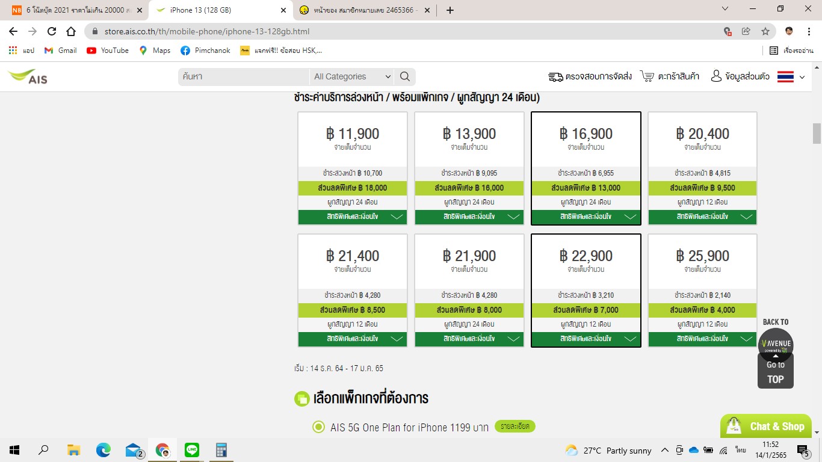Click the Thai flag language icon
Image resolution: width=822 pixels, height=462 pixels.
point(786,76)
